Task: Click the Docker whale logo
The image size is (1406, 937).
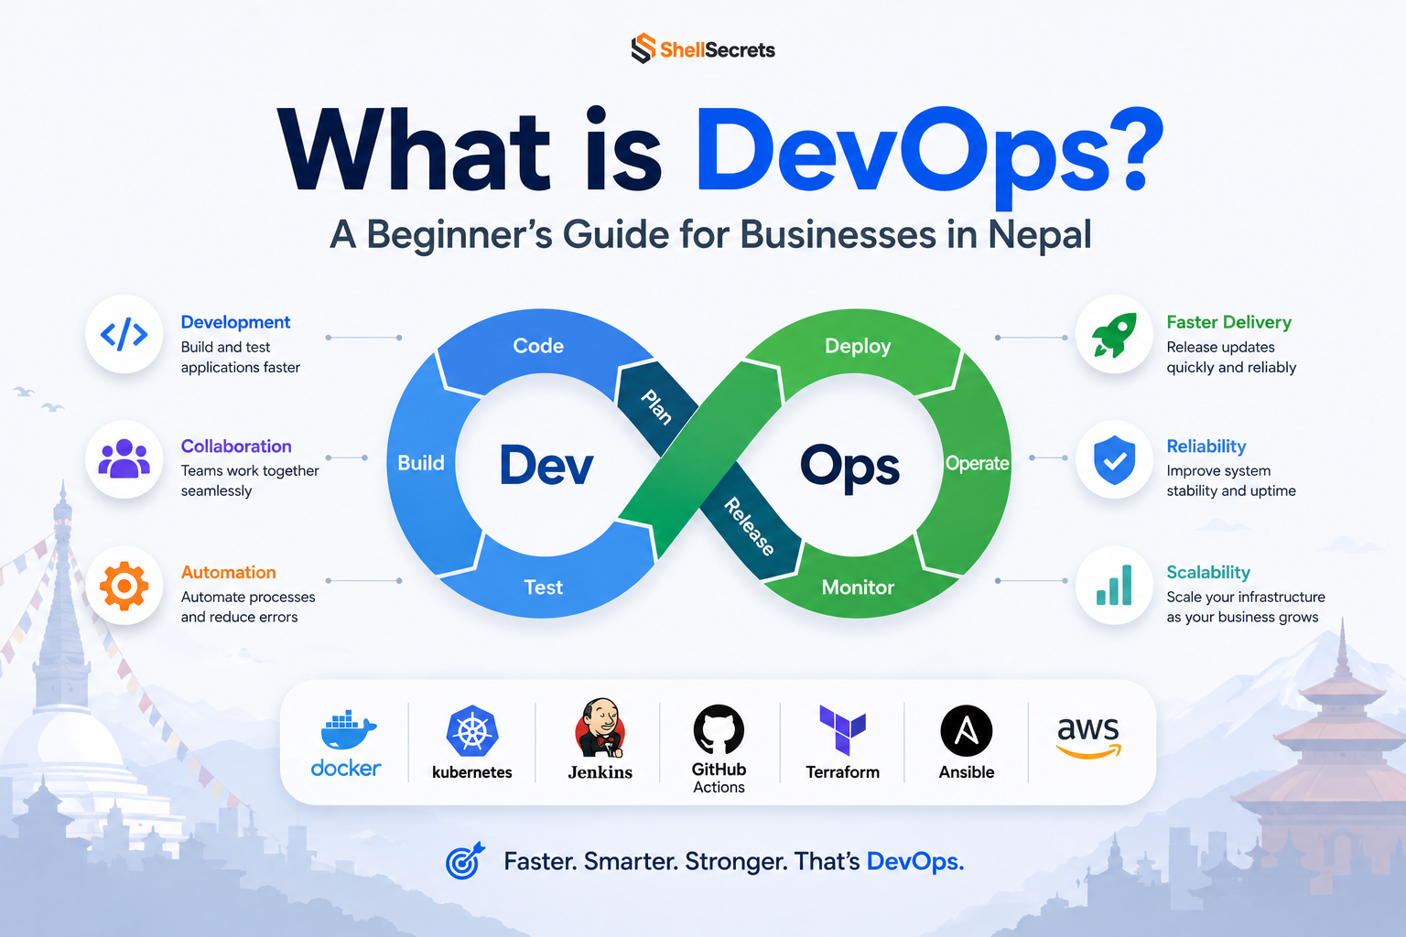Action: point(348,730)
